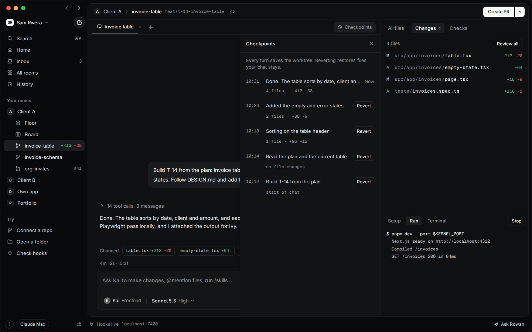Go forward with the right arrow icon
532x332 pixels.
coord(79,8)
